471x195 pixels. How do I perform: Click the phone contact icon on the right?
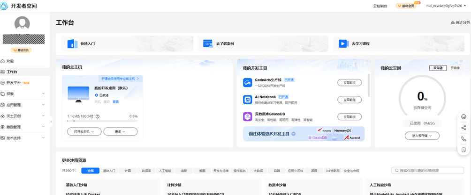(x=463, y=139)
